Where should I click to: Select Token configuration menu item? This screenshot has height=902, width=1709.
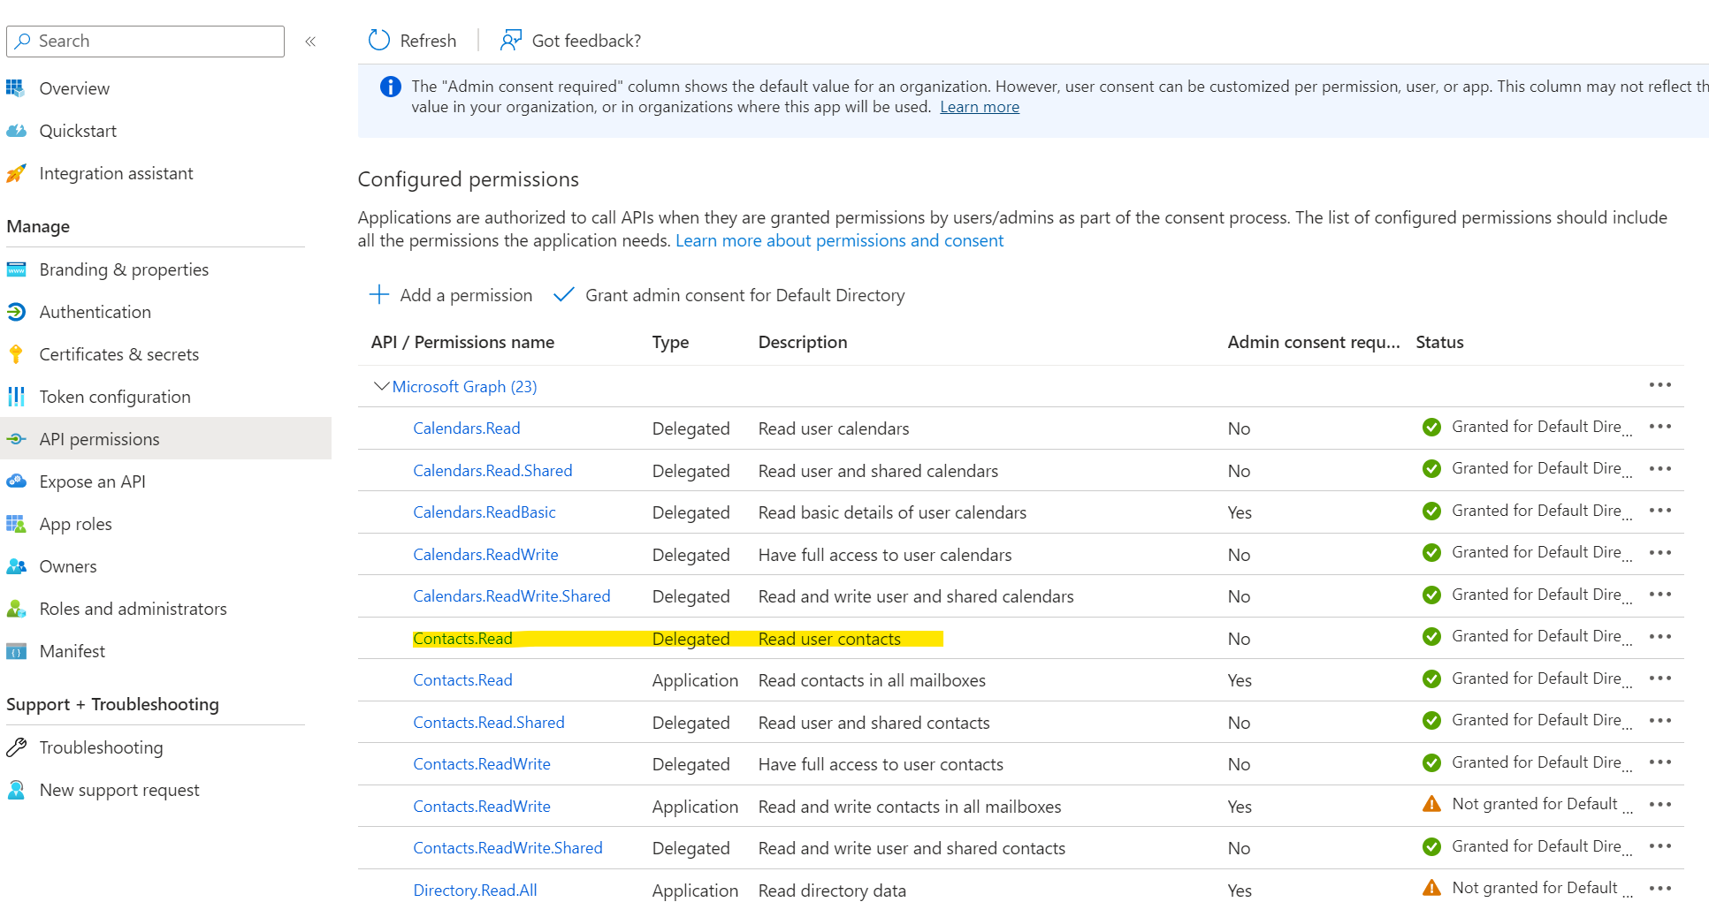click(x=115, y=397)
